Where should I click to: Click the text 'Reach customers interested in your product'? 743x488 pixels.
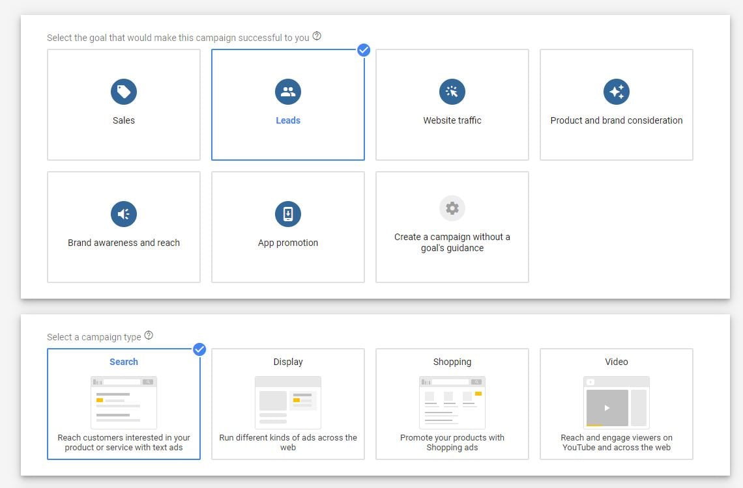click(x=124, y=442)
